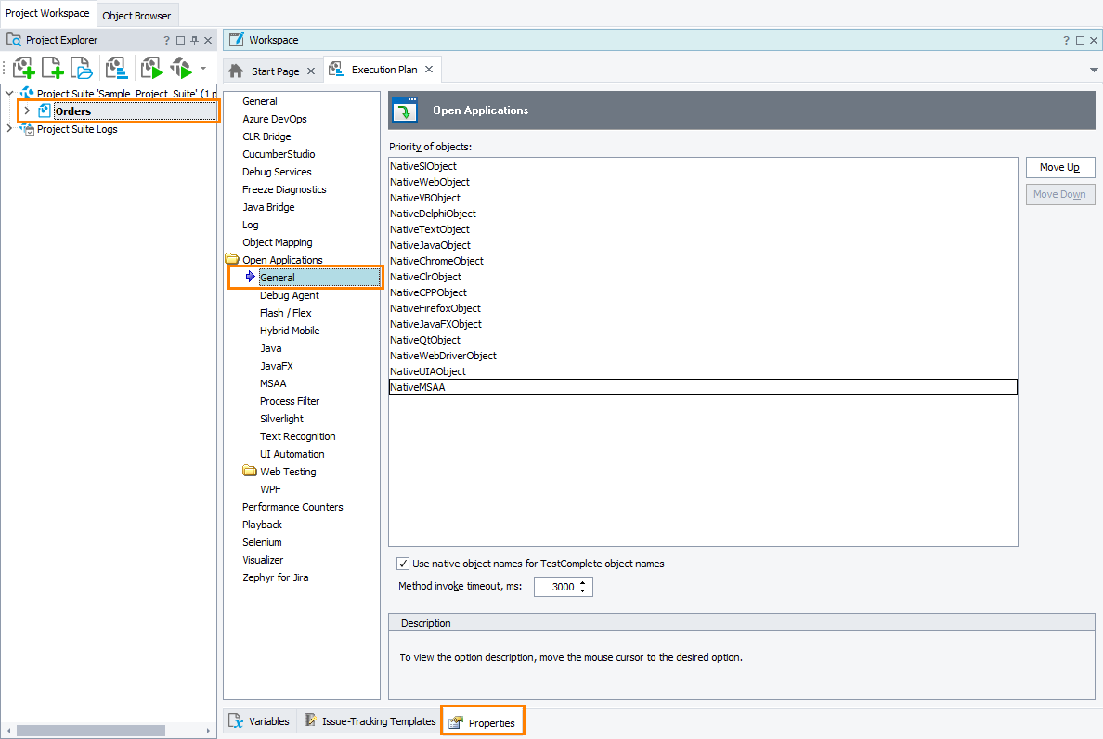Select the New Project Item toolbar icon
Screen dimensions: 1103x739
52,68
